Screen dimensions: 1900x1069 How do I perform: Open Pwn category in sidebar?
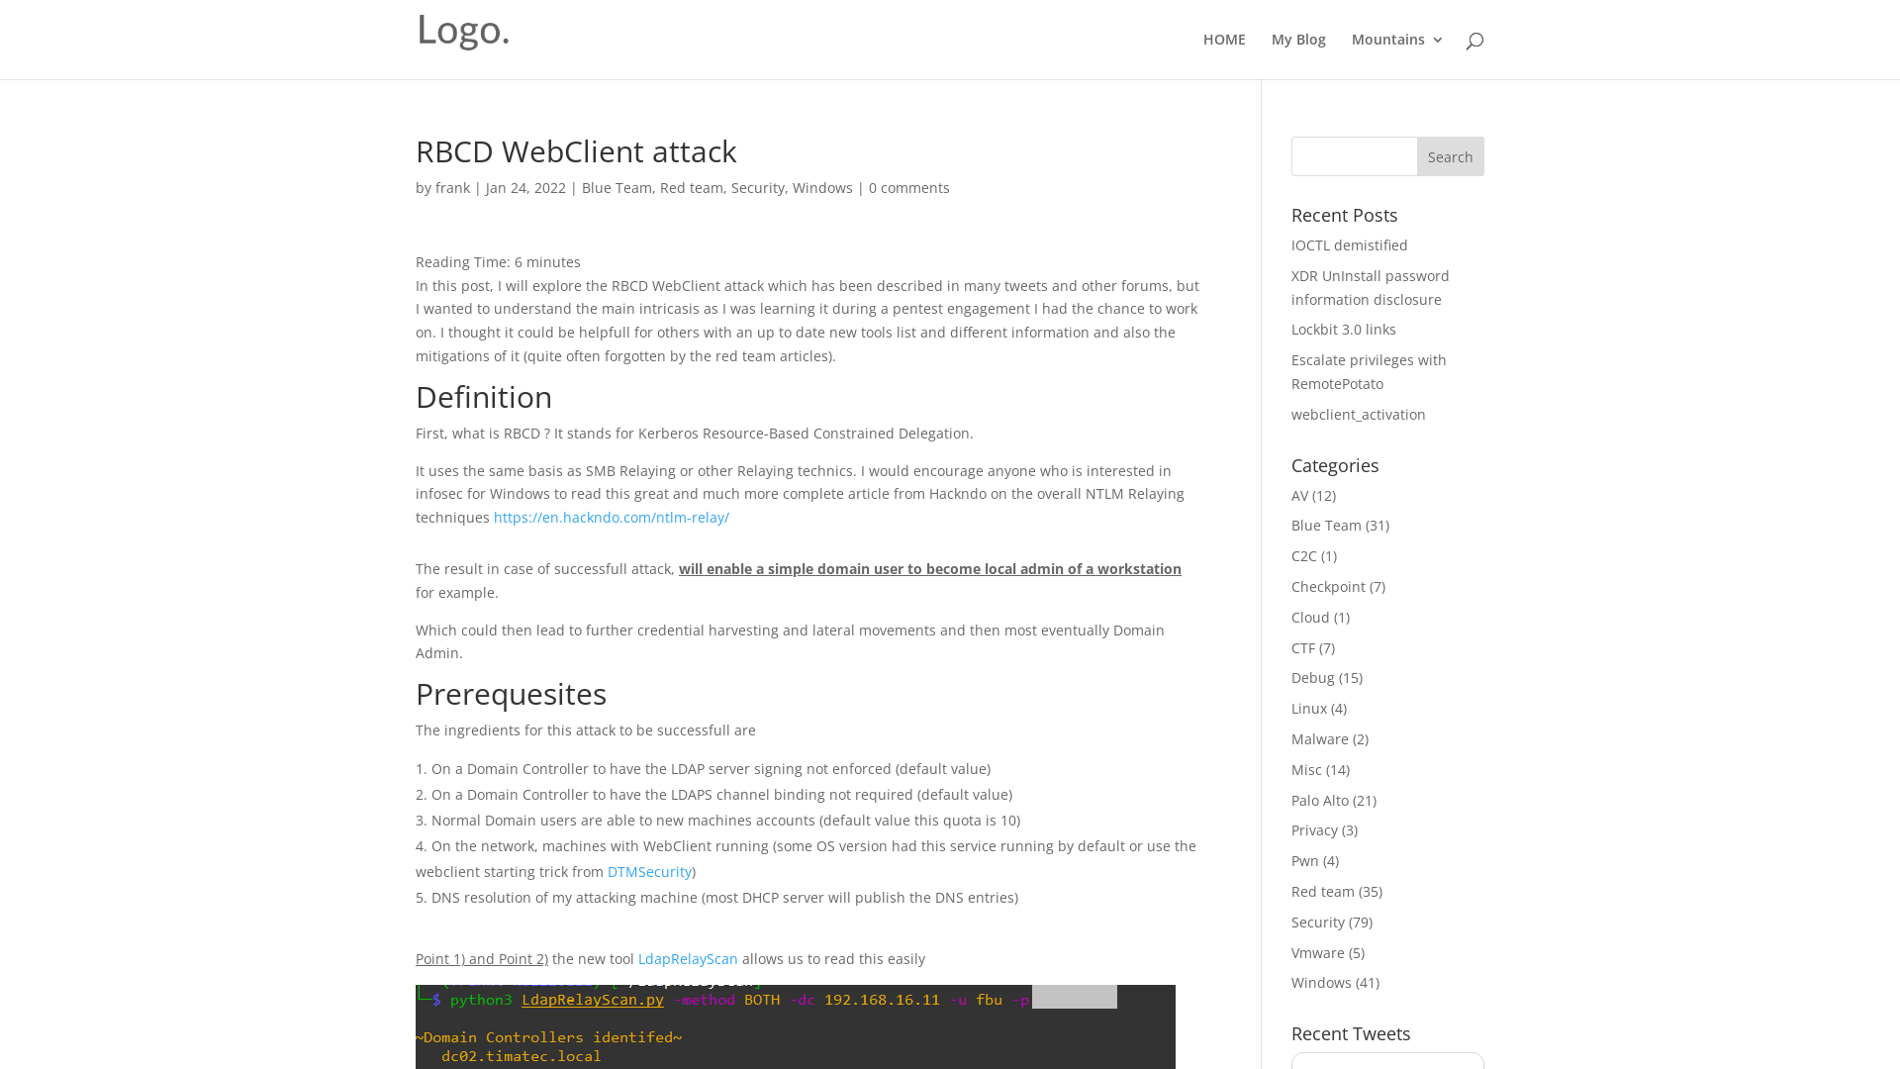[x=1305, y=861]
